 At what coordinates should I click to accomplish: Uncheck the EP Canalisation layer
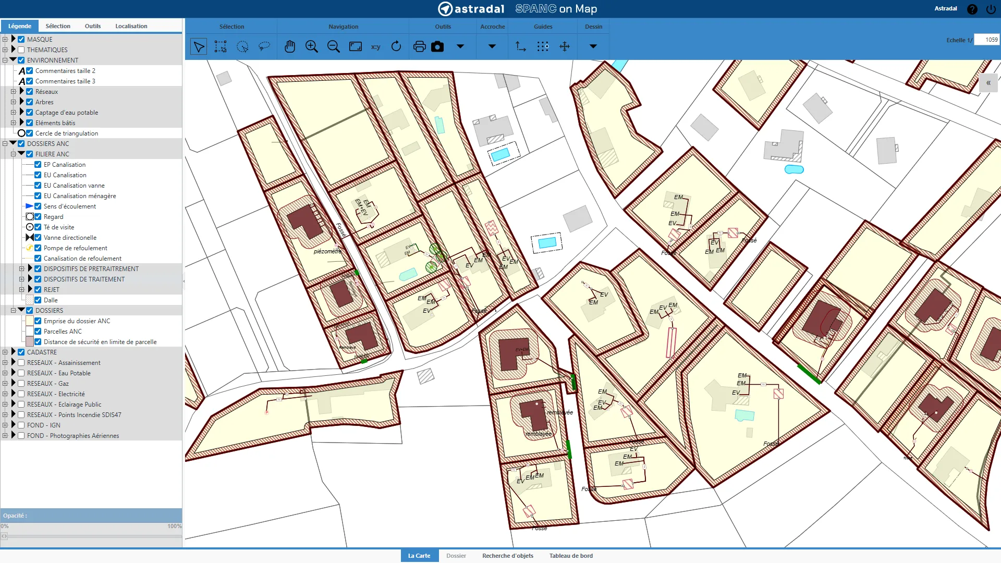click(x=38, y=164)
